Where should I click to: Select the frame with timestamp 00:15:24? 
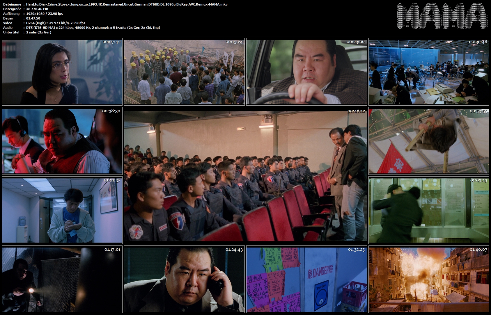pyautogui.click(x=184, y=72)
